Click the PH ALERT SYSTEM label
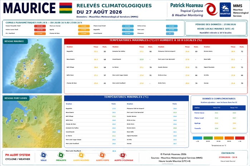This screenshot has height=166, width=250. click(18, 155)
